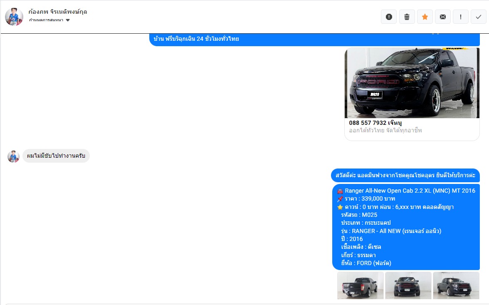
Task: Click the plain exclamation mark priority icon
Action: coord(460,17)
